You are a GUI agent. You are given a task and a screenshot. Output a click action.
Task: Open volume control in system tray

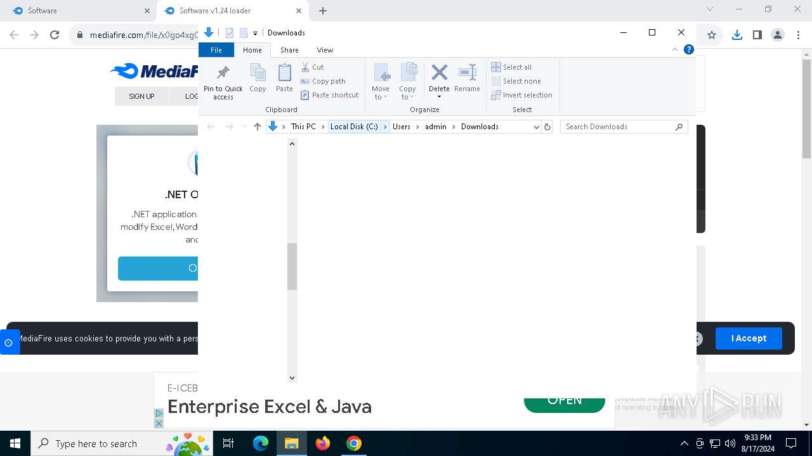pyautogui.click(x=730, y=443)
